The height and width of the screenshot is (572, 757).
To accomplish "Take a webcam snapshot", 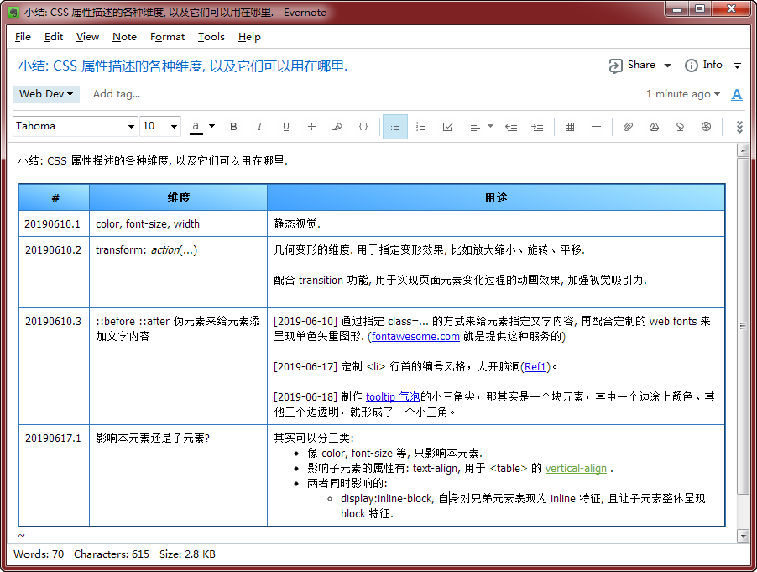I will point(706,127).
